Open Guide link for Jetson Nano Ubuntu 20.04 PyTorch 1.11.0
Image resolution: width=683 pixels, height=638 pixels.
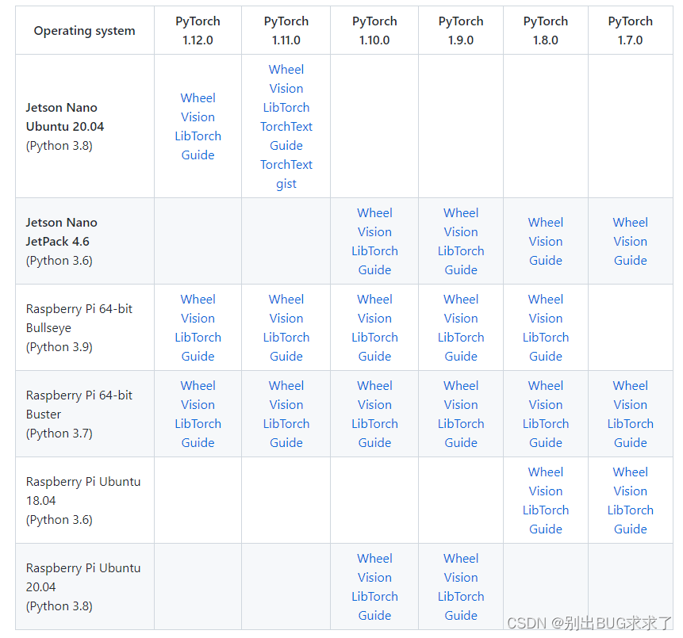[286, 146]
